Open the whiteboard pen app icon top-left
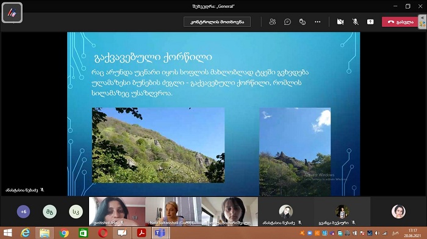427x239 pixels. click(12, 13)
